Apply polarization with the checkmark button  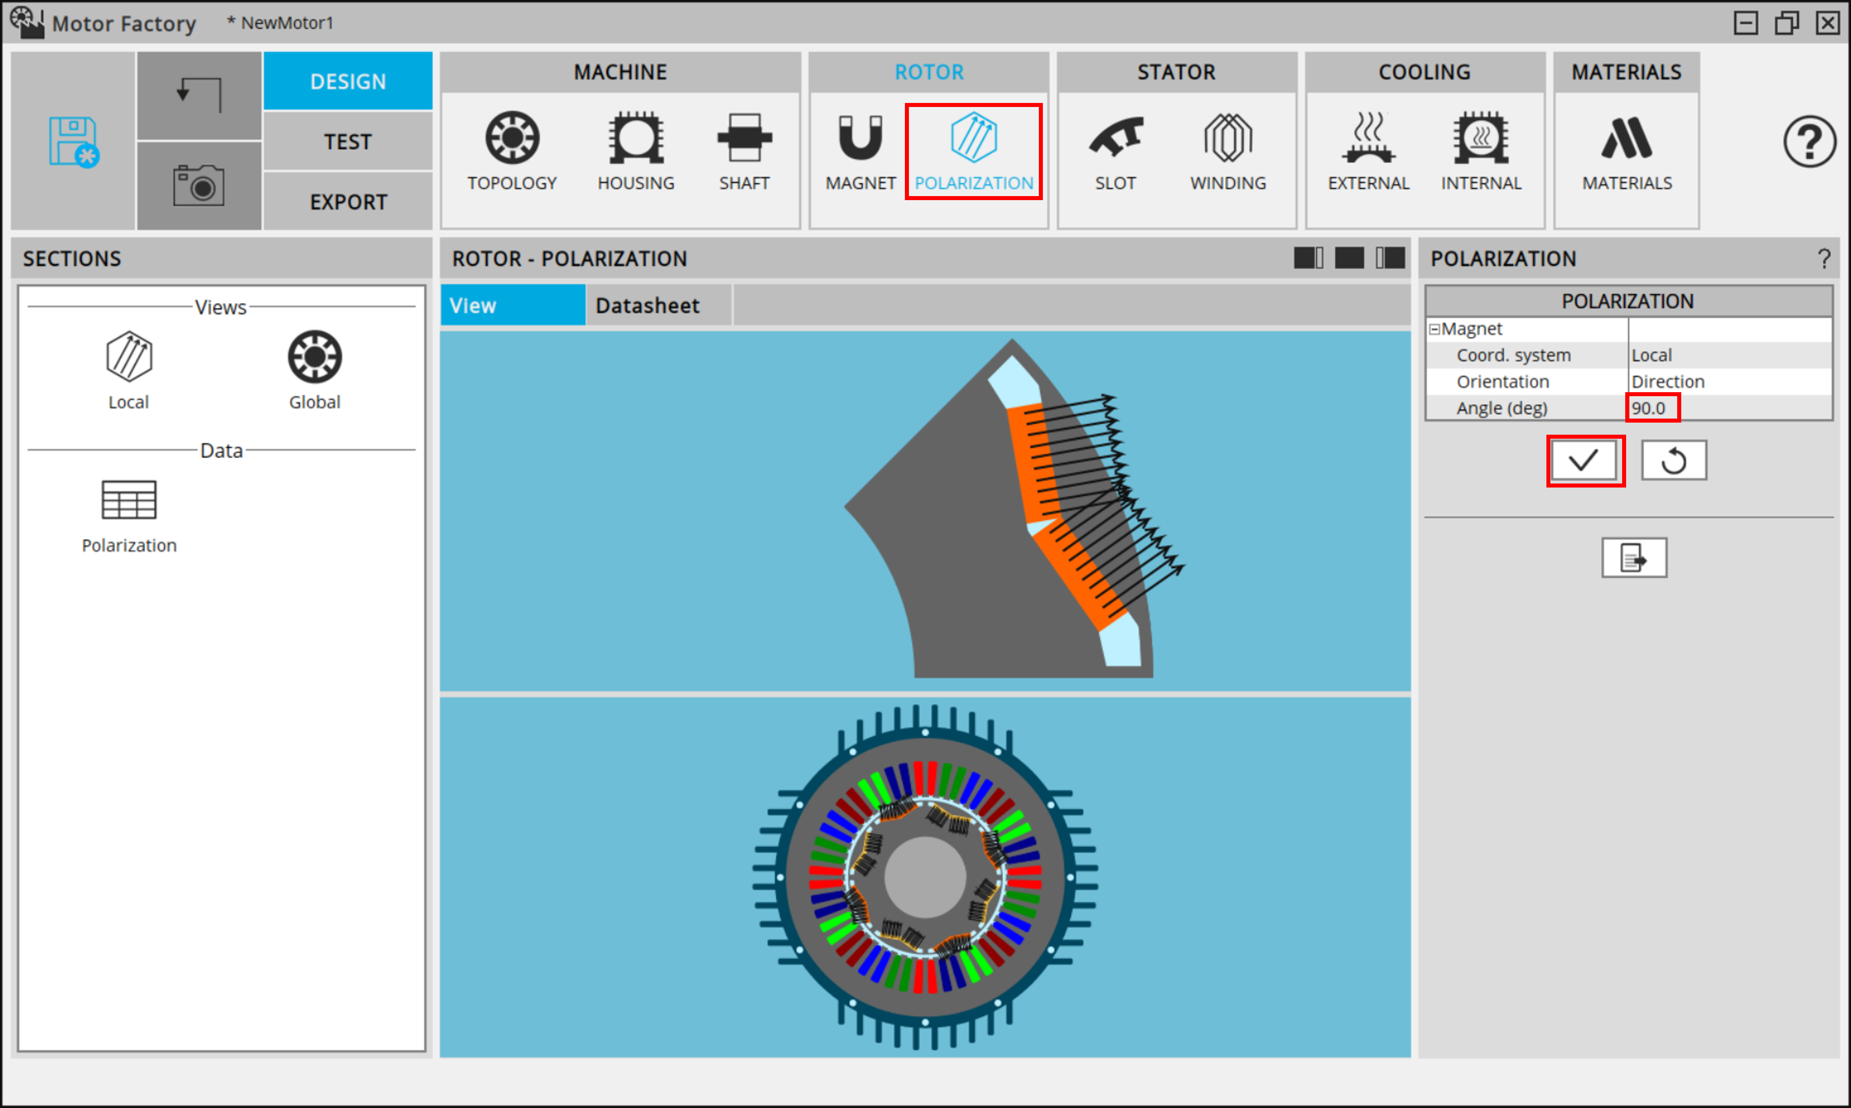(1584, 460)
